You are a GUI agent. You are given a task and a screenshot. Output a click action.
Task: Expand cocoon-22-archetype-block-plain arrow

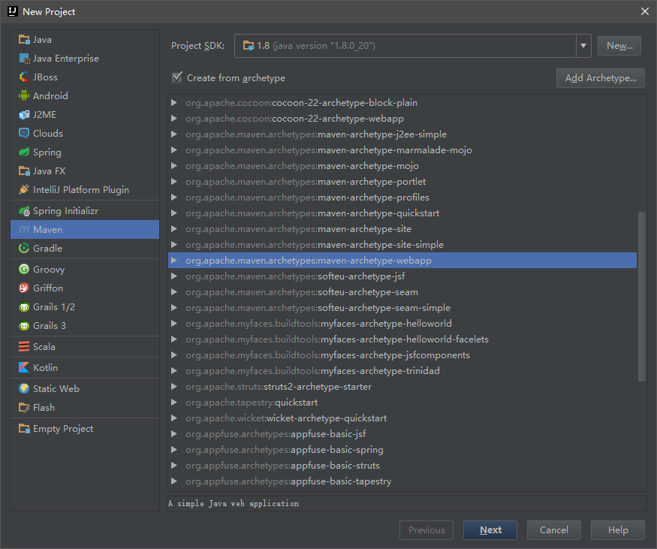pos(174,103)
